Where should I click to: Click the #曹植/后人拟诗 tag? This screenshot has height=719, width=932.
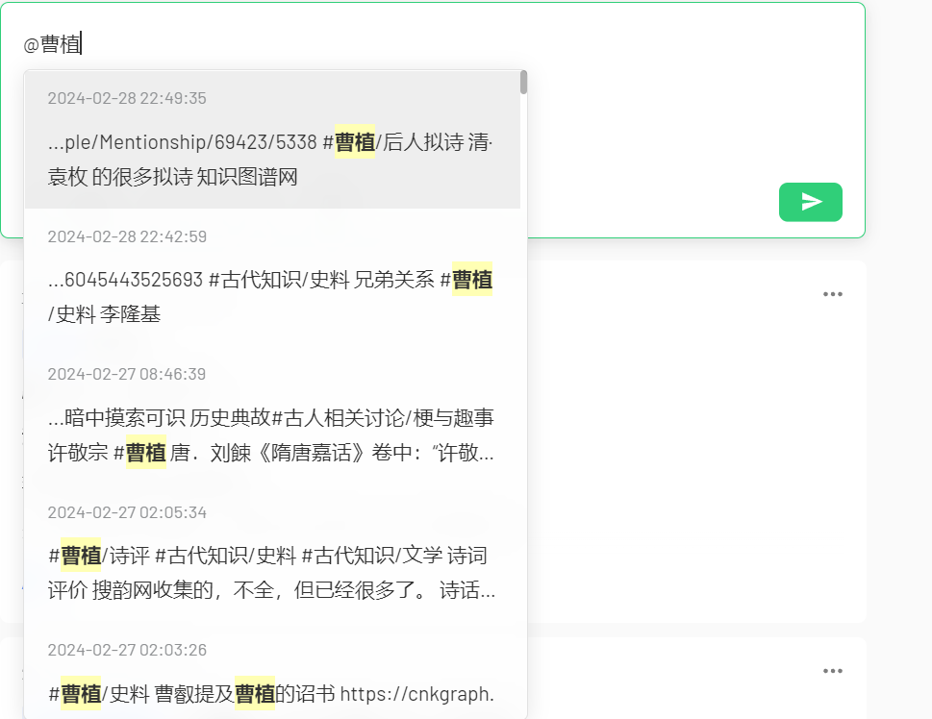(x=393, y=138)
